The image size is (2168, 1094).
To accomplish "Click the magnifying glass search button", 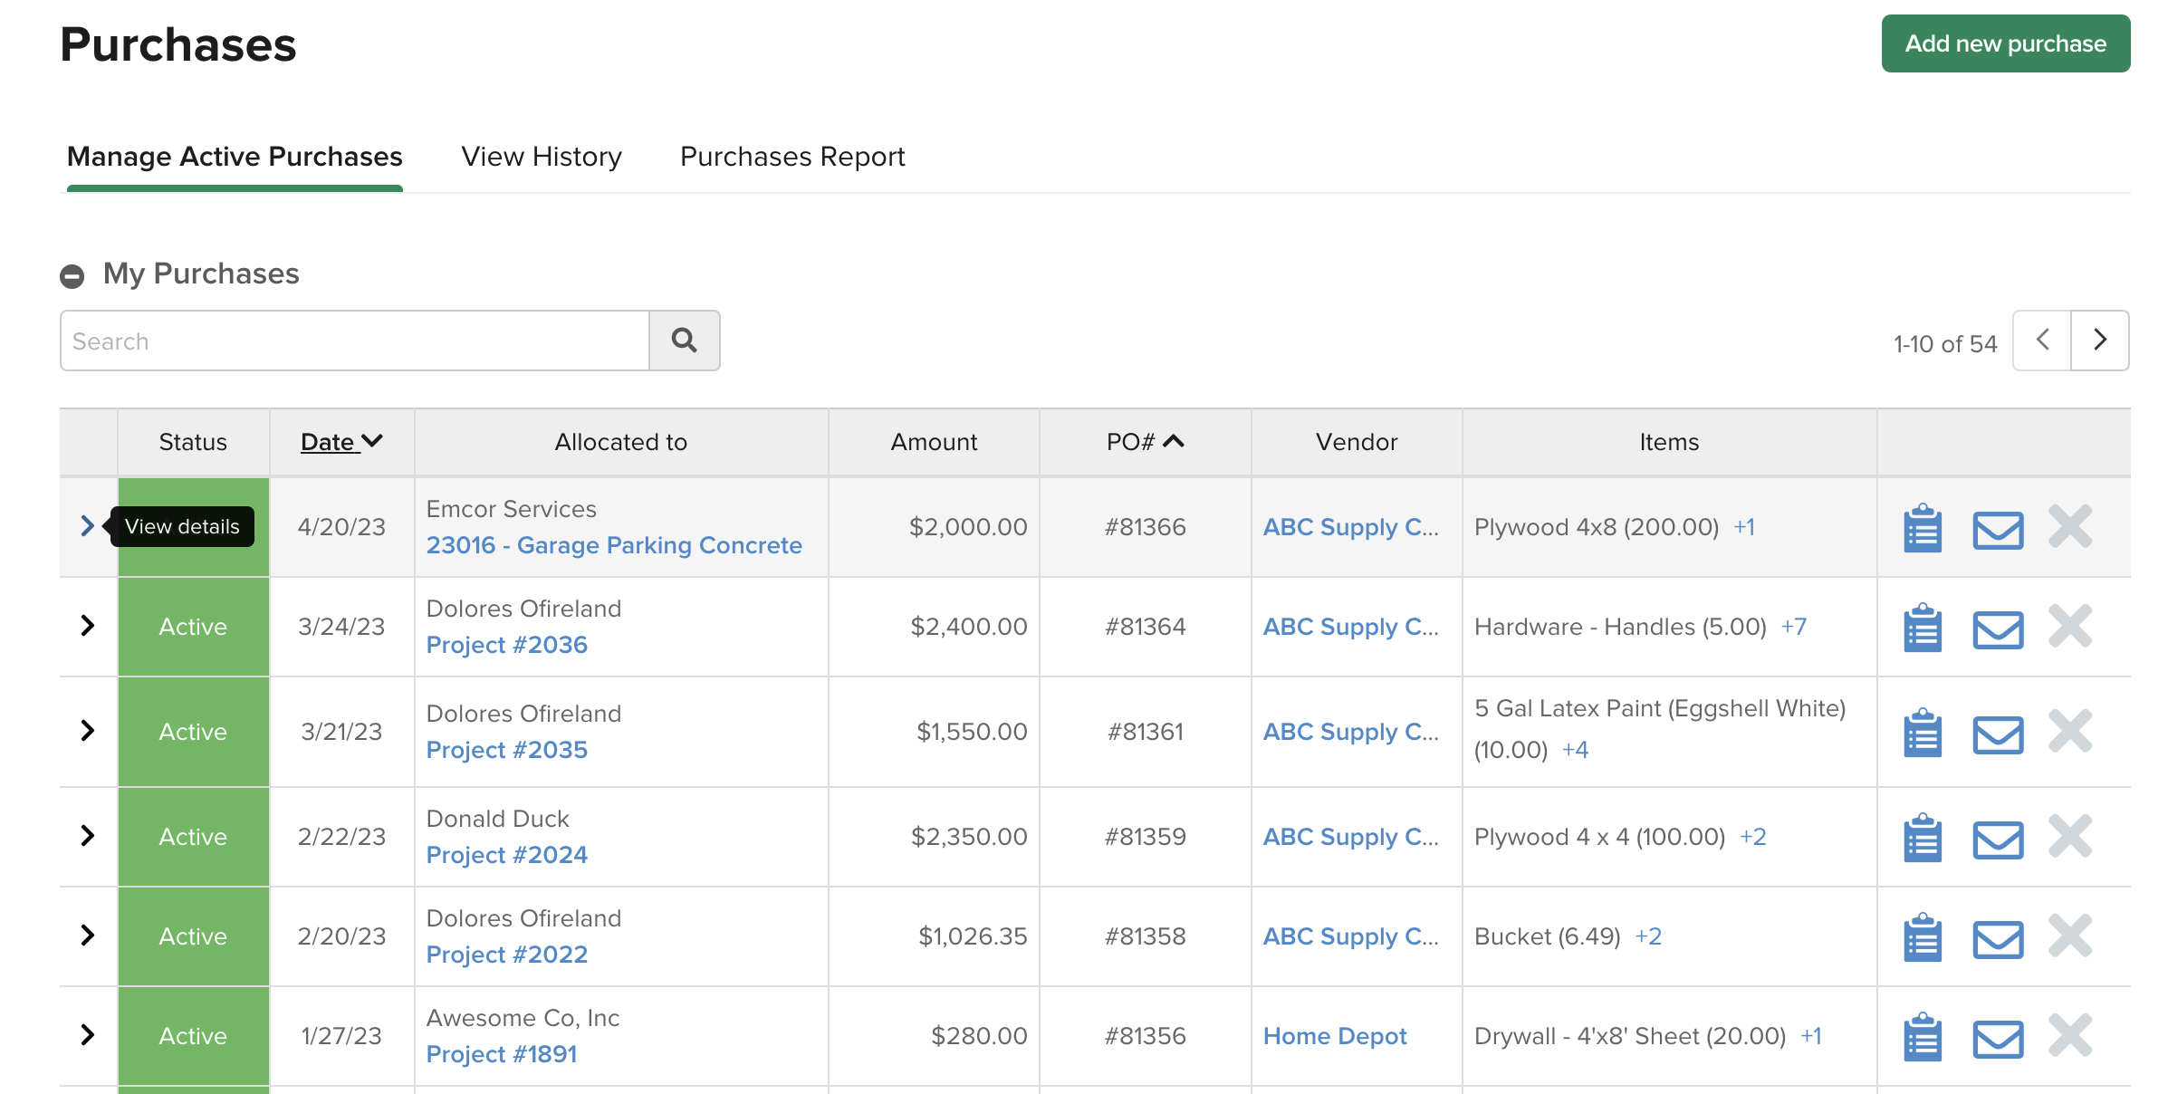I will click(x=684, y=341).
